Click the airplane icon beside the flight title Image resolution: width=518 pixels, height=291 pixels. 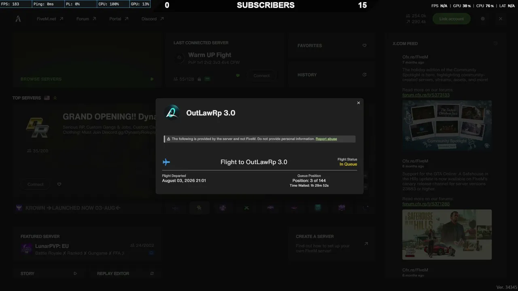166,162
